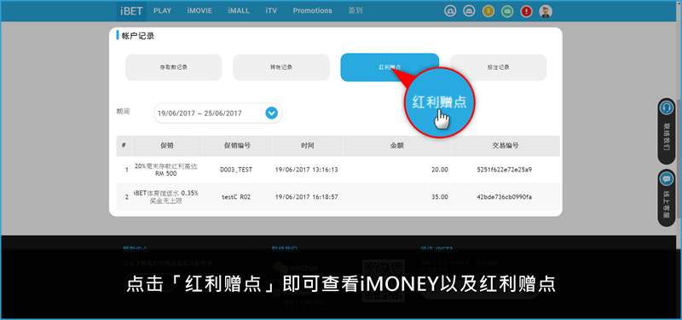
Task: Select the 投注记录 tab
Action: 499,67
